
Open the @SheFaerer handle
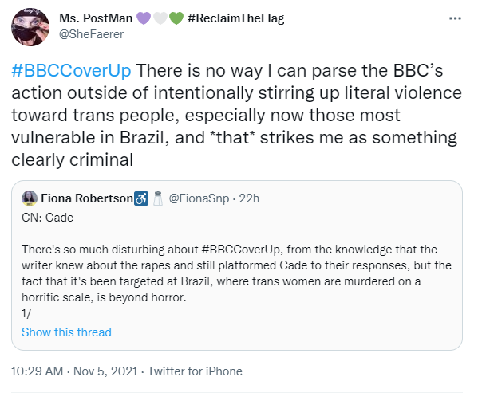91,34
